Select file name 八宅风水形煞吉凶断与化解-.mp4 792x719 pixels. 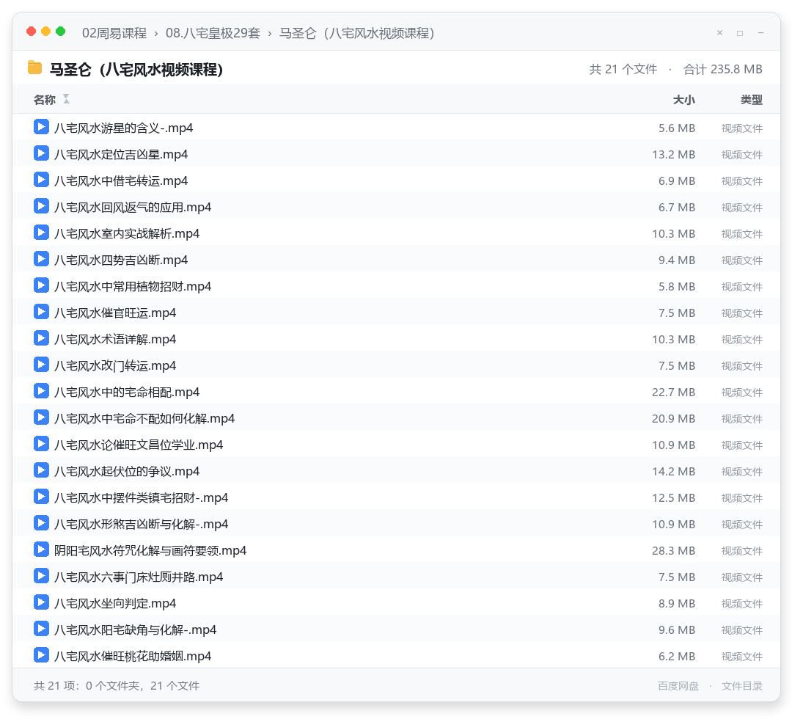pyautogui.click(x=142, y=524)
